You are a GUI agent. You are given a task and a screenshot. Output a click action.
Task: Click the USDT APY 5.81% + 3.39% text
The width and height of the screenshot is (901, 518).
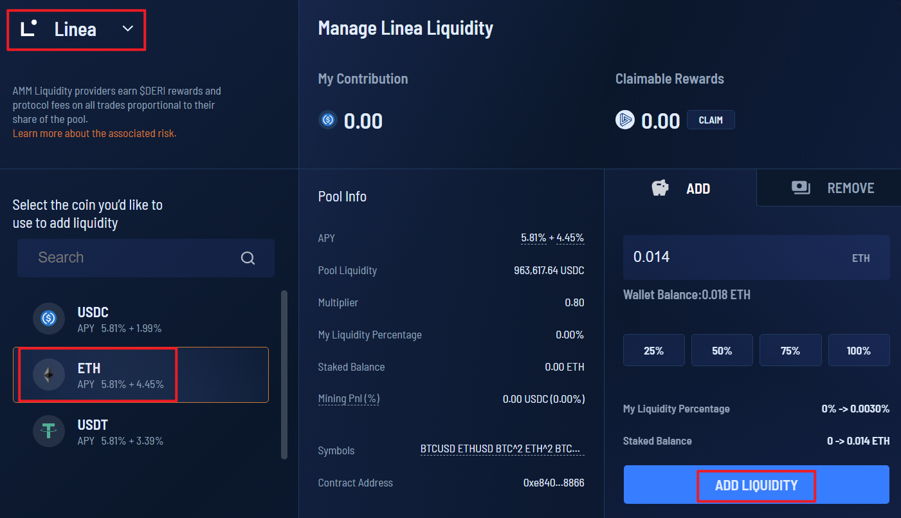(x=132, y=441)
